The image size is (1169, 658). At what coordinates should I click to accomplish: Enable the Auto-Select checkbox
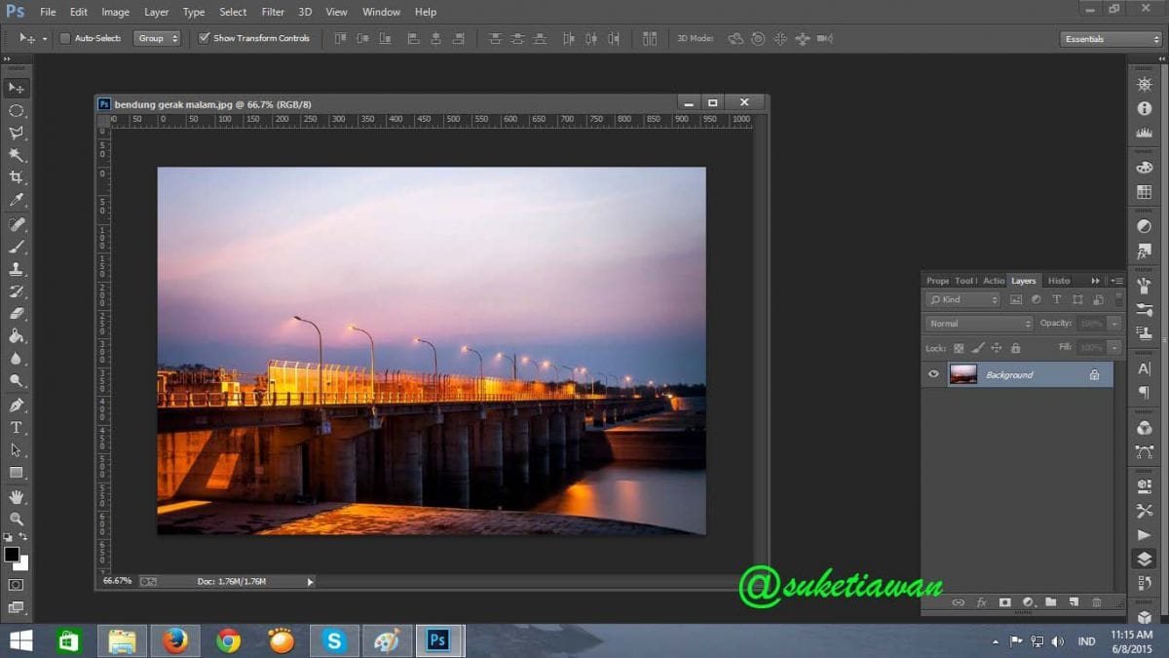[65, 39]
